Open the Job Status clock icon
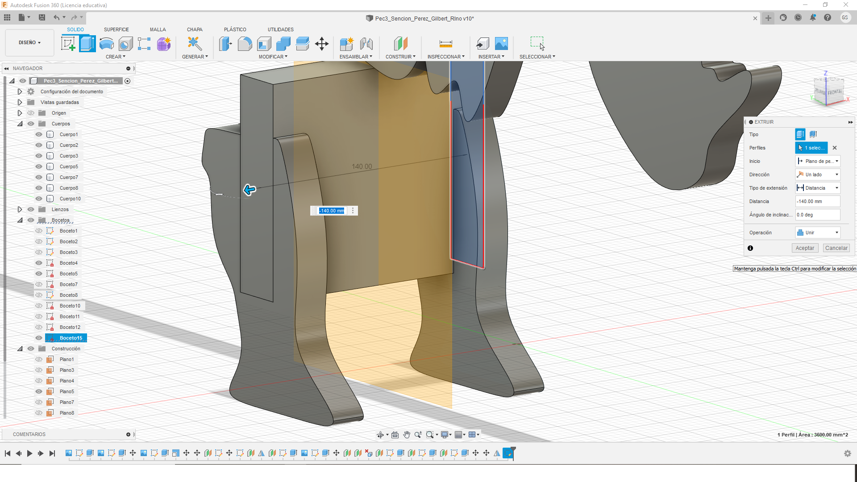 [x=798, y=18]
